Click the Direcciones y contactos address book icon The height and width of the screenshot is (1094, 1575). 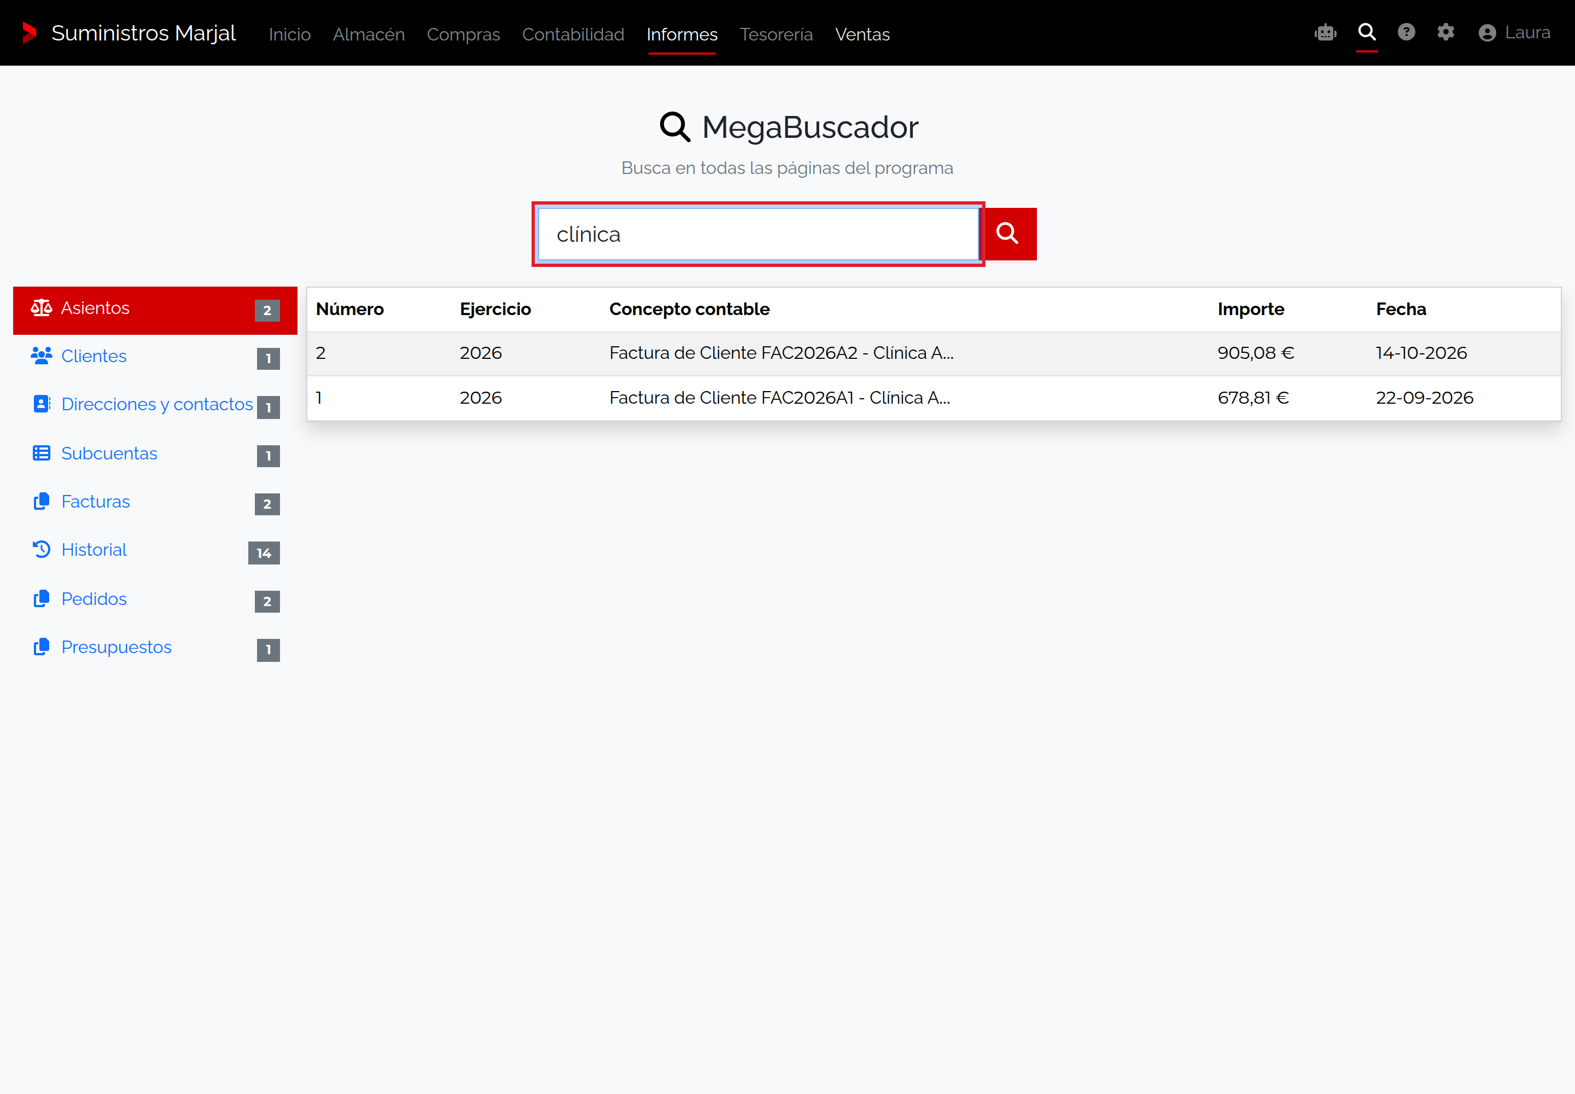42,404
